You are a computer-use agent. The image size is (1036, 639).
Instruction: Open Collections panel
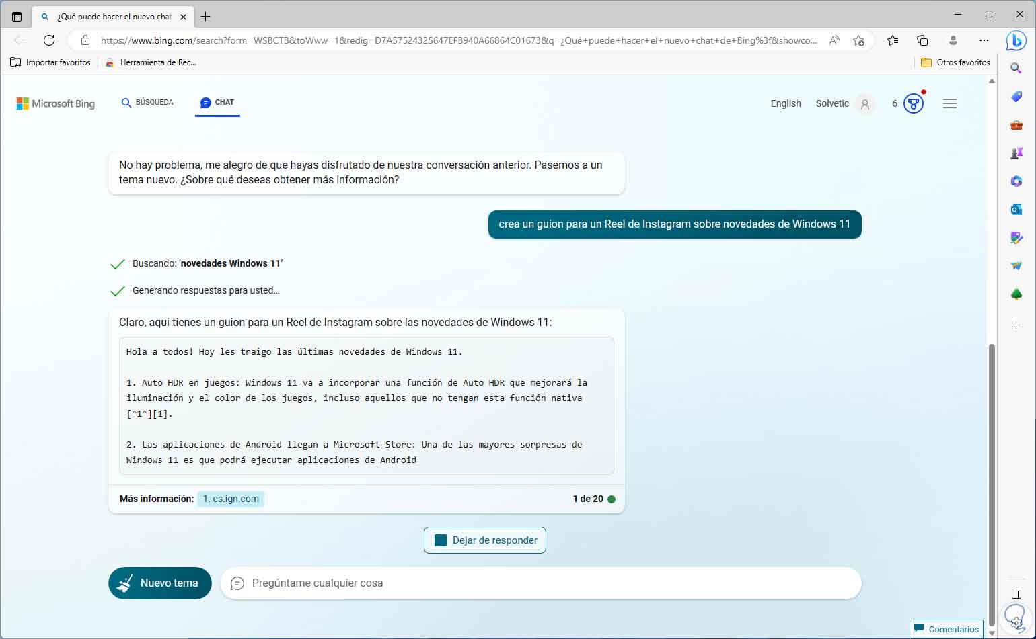coord(922,40)
